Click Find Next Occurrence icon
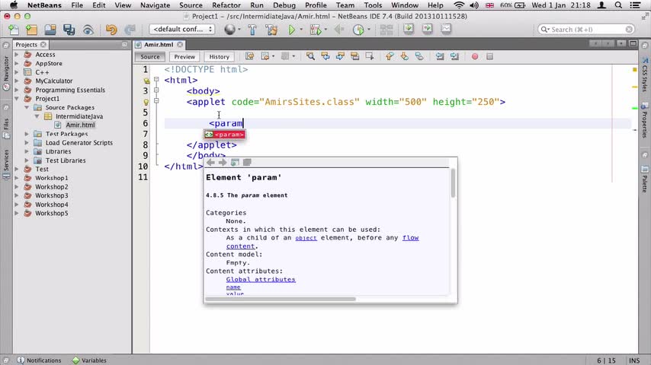 (340, 56)
